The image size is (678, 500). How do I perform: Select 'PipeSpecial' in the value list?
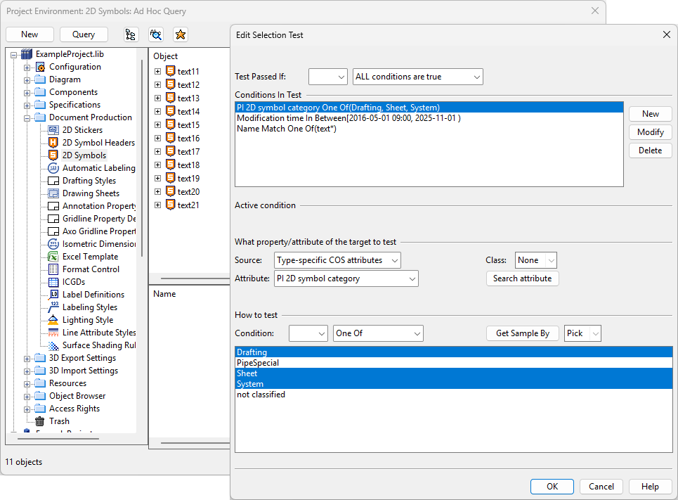(258, 363)
